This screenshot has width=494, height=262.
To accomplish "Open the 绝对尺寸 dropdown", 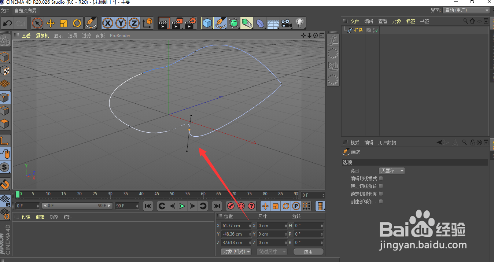I will click(272, 252).
